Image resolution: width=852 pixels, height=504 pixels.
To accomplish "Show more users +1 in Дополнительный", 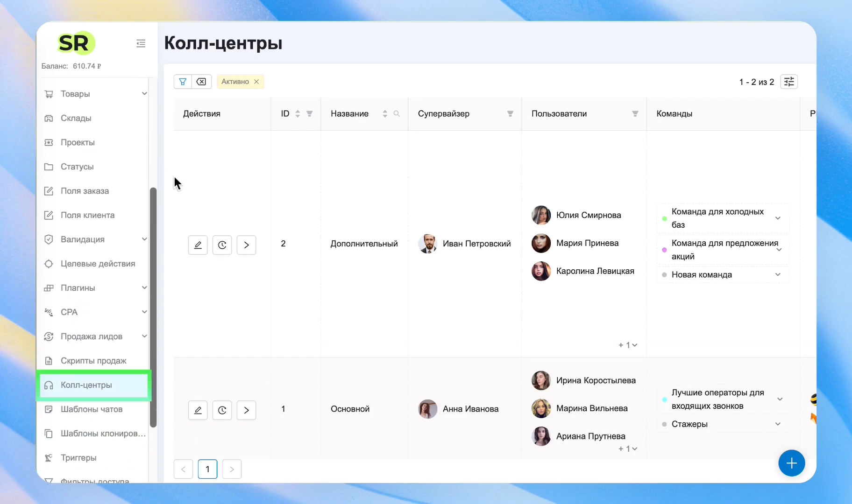I will pyautogui.click(x=628, y=345).
